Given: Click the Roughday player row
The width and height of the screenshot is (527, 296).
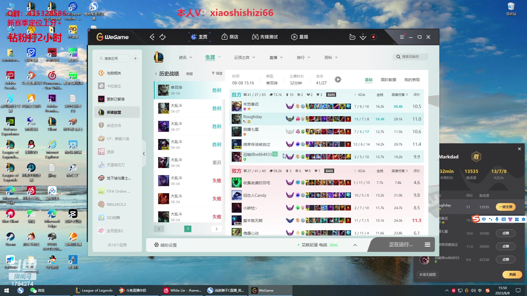Looking at the screenshot, I should (327, 119).
